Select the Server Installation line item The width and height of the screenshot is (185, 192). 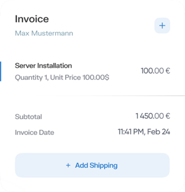92,71
